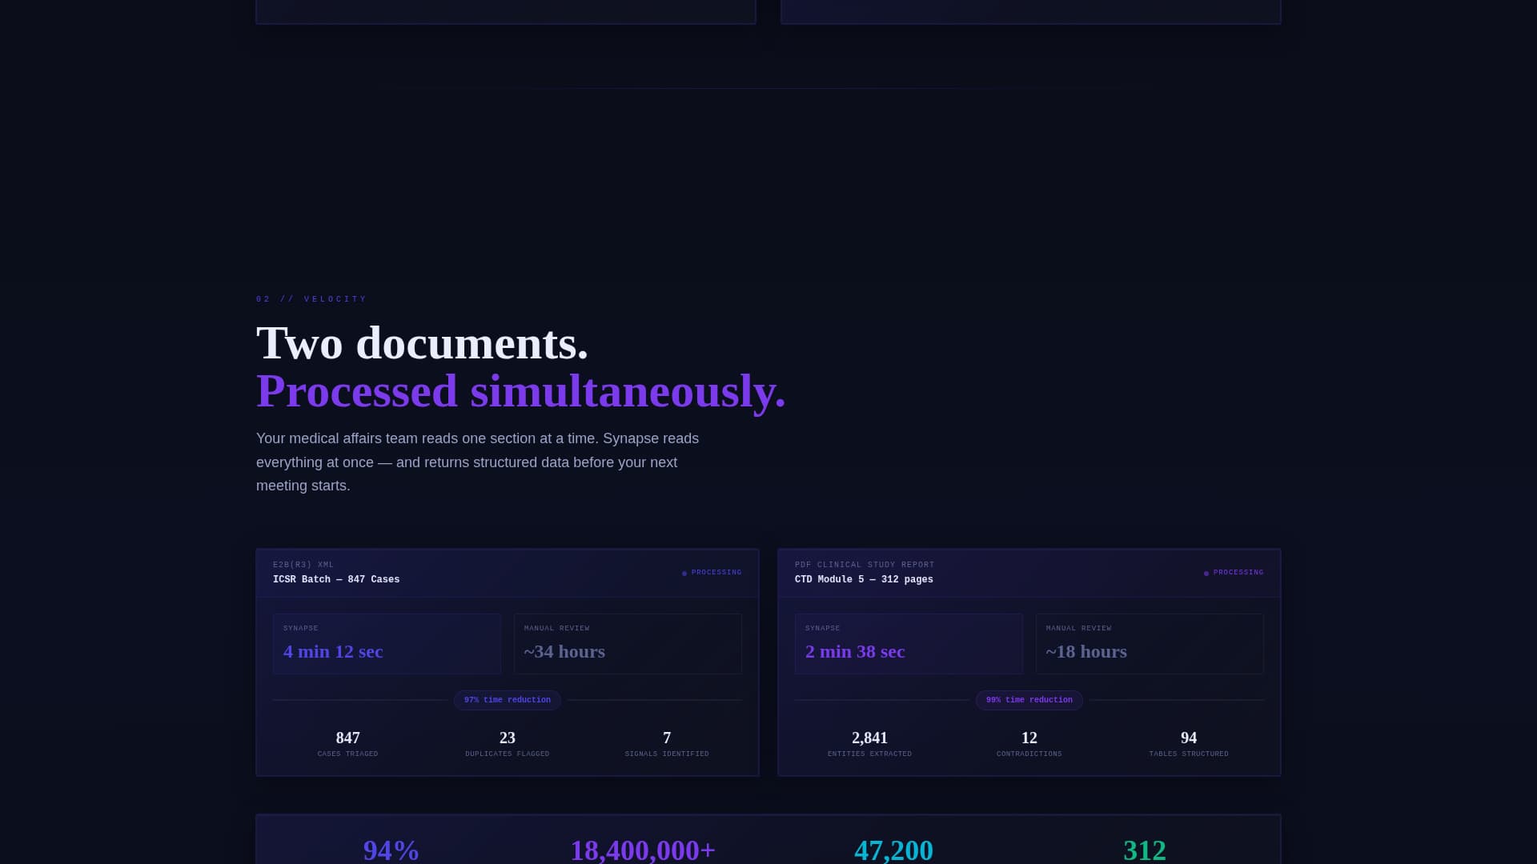The height and width of the screenshot is (864, 1537).
Task: Click the '~34 hours' manual review value
Action: pyautogui.click(x=564, y=652)
